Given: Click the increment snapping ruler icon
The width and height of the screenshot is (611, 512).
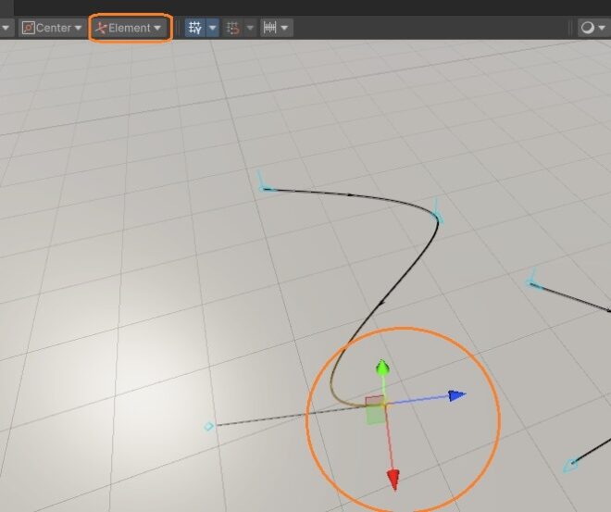Looking at the screenshot, I should [x=269, y=28].
